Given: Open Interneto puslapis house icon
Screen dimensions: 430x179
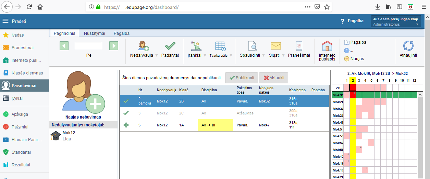Looking at the screenshot, I should point(327,46).
